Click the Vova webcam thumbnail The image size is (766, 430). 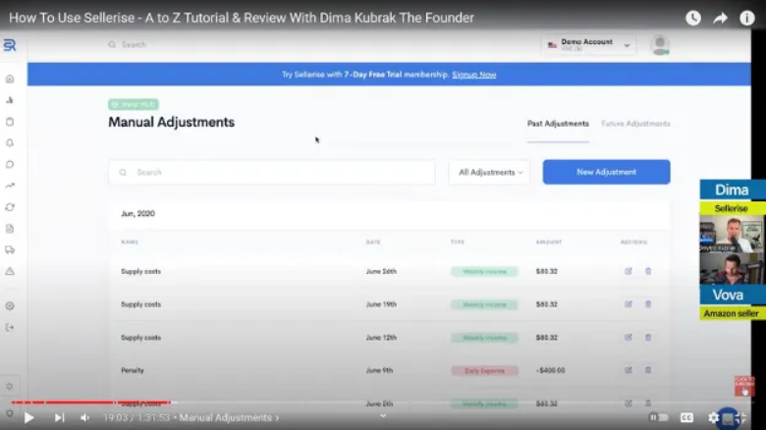point(732,268)
